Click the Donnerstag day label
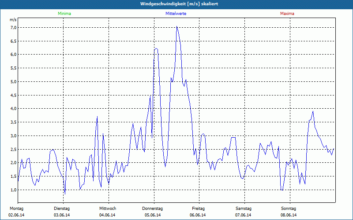Screen dimensions: 353x220 (x=152, y=209)
